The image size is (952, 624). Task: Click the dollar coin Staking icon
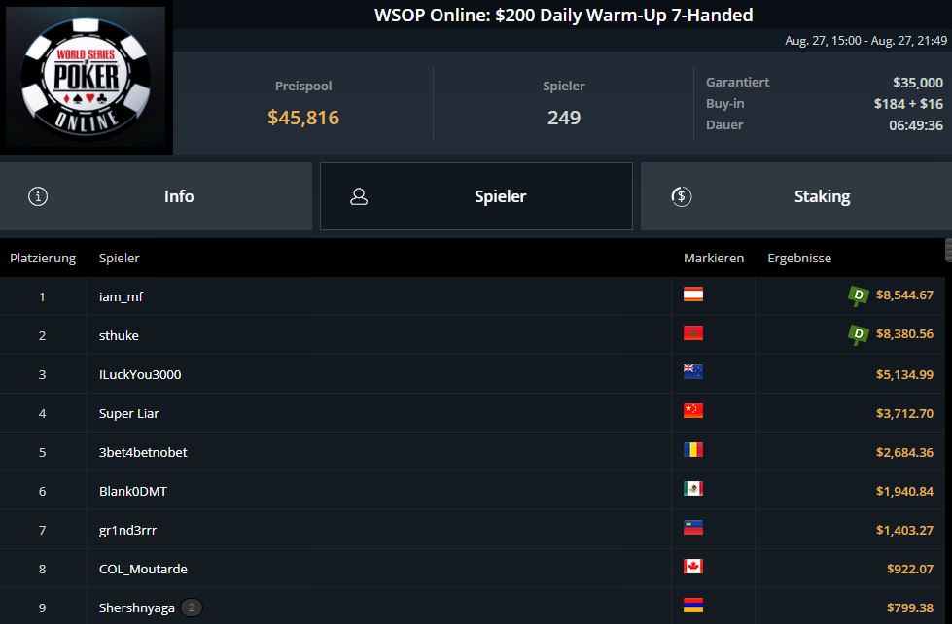tap(682, 196)
